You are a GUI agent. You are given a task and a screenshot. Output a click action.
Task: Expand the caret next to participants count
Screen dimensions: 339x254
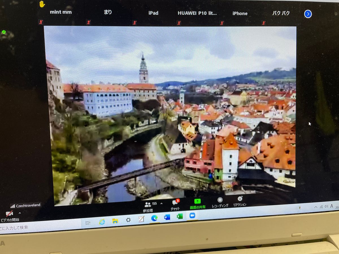pos(161,203)
